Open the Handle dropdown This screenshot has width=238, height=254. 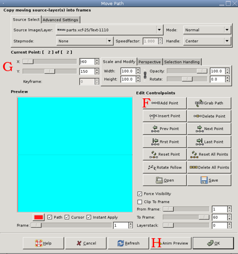pyautogui.click(x=207, y=41)
